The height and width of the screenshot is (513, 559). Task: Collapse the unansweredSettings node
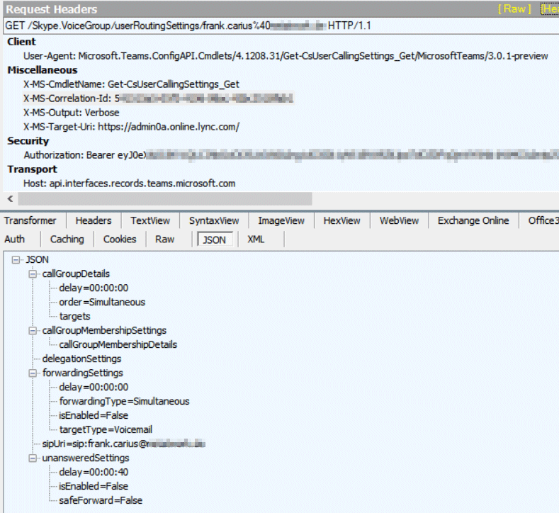pos(32,458)
